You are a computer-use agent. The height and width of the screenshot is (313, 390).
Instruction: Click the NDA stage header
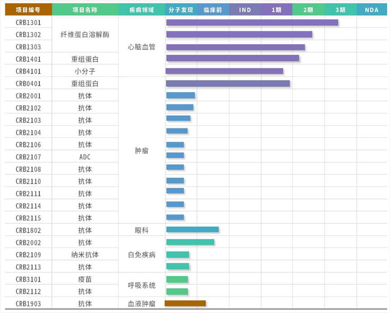[x=372, y=10]
